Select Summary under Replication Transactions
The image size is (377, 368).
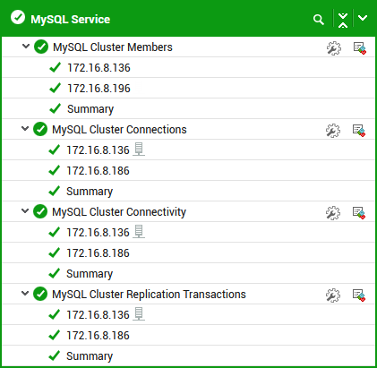(x=90, y=356)
